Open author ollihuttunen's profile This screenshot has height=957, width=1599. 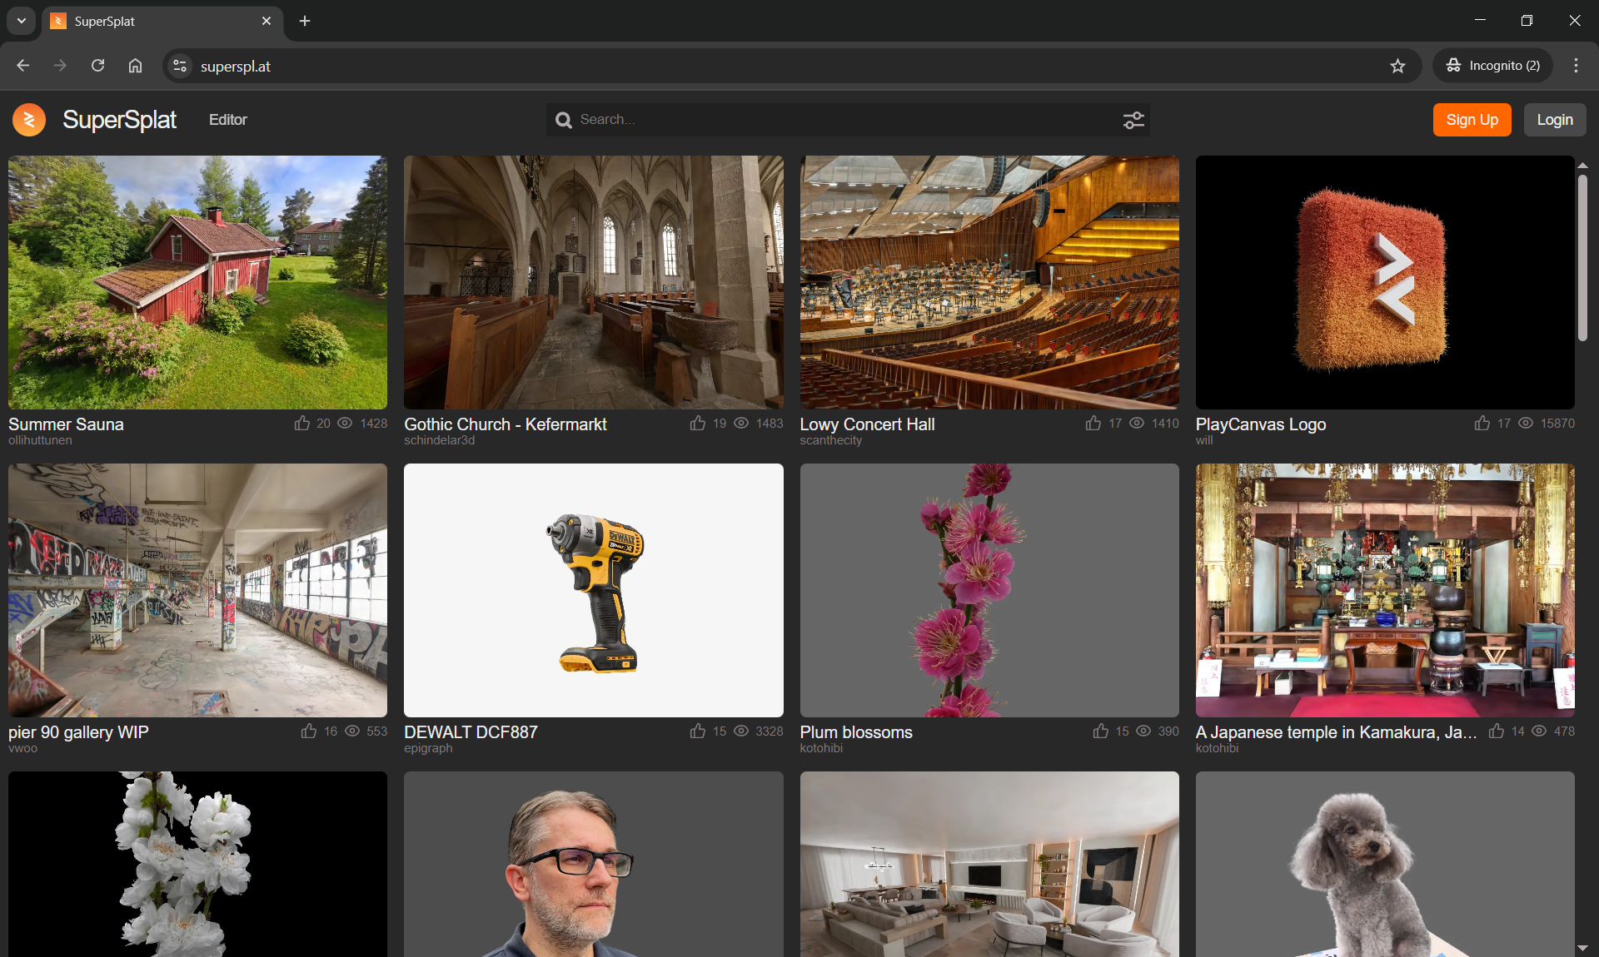pos(40,440)
